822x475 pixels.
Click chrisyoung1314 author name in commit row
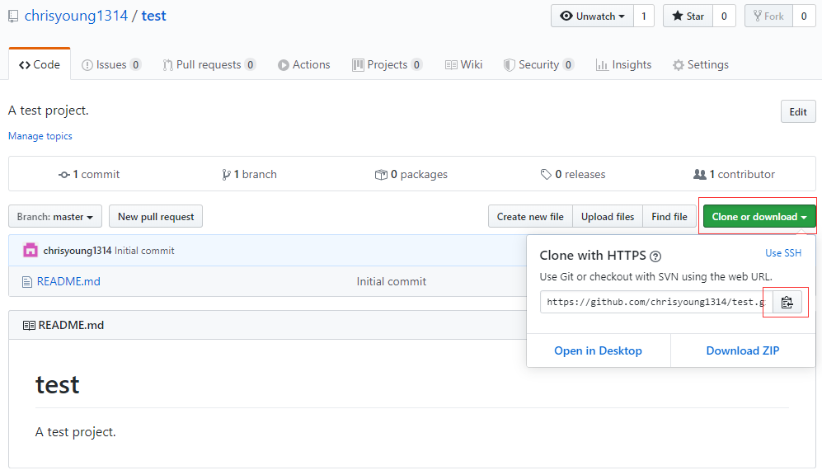[78, 251]
